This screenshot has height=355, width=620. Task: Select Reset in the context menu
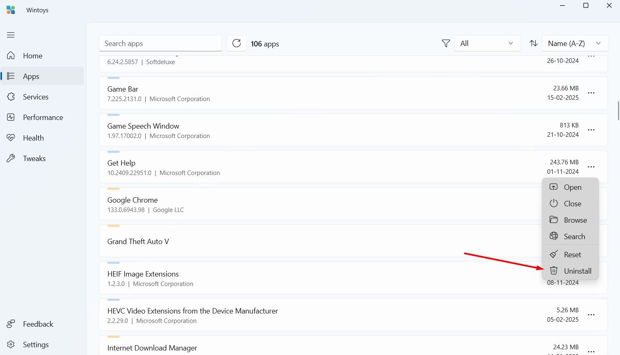click(x=570, y=254)
